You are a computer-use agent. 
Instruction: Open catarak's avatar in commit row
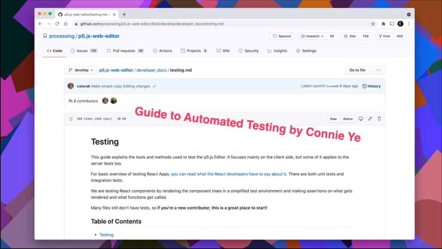71,86
